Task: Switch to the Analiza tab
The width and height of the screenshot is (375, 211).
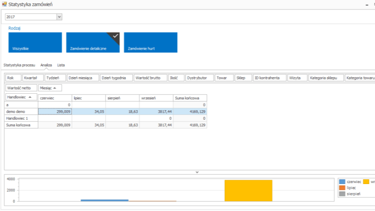Action: (46, 64)
